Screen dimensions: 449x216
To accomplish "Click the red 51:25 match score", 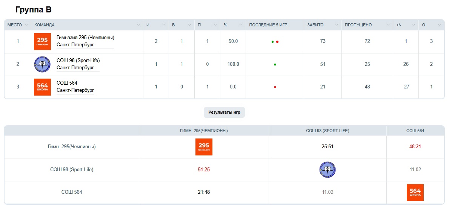I will coord(204,170).
